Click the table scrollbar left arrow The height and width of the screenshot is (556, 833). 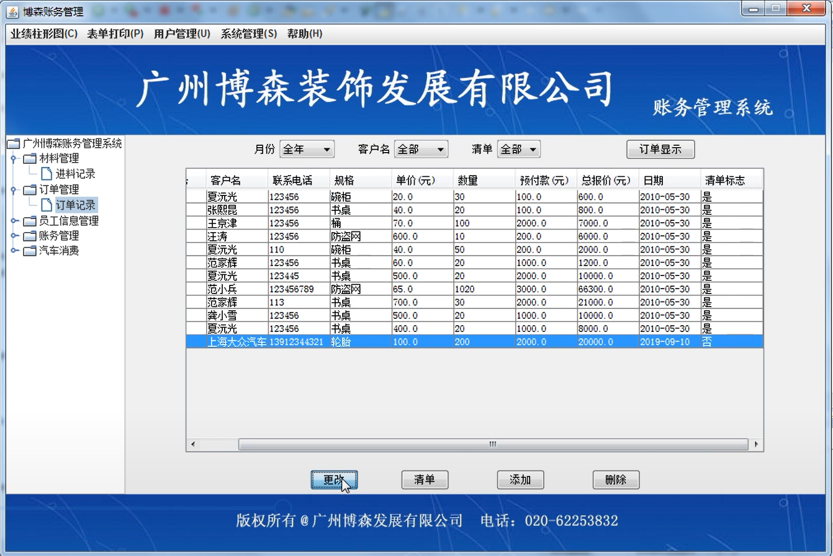(193, 444)
